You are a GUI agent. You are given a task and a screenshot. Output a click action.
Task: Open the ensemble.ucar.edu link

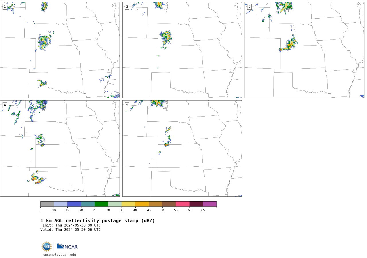click(x=60, y=255)
